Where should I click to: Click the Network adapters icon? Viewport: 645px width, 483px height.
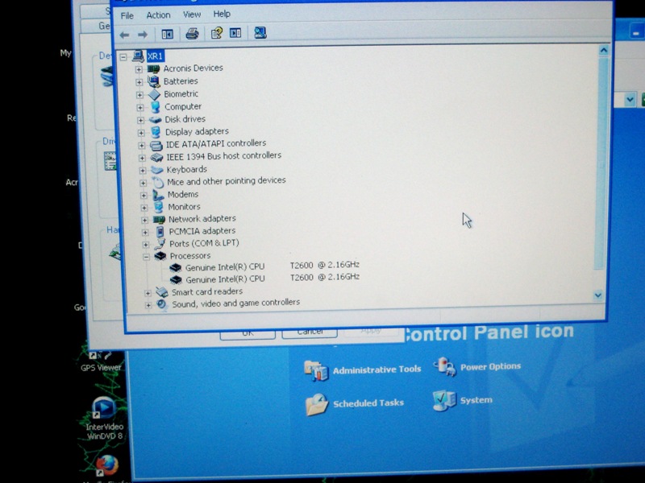159,220
